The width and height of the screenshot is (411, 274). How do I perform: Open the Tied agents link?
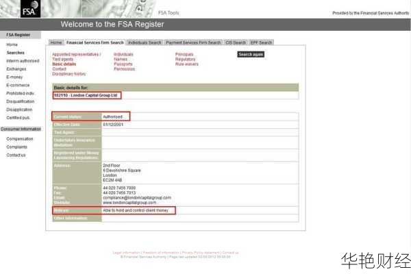(x=62, y=60)
